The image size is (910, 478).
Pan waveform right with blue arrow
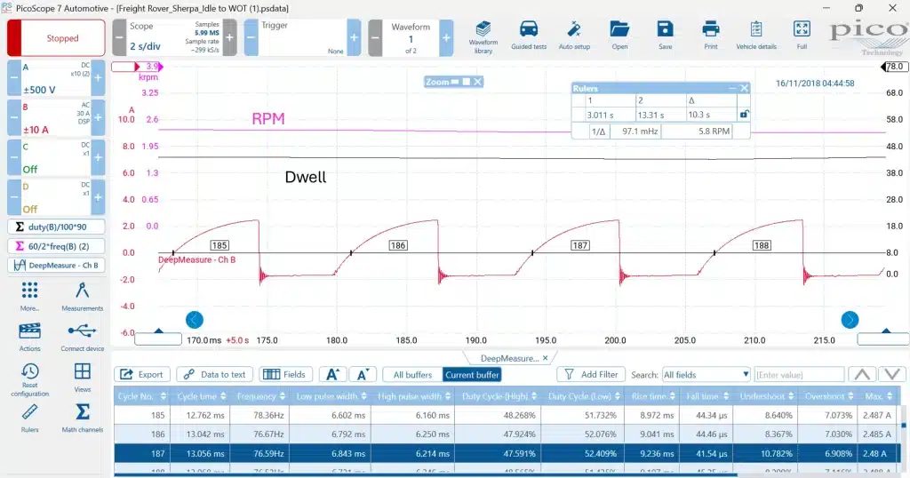click(850, 320)
